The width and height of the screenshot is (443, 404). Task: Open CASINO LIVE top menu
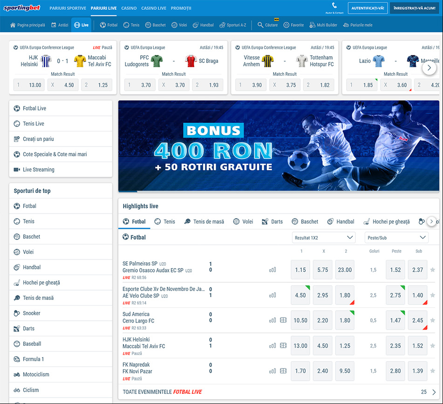click(x=154, y=8)
